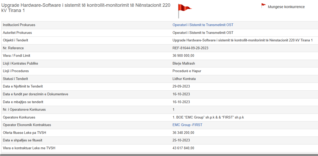This screenshot has height=156, width=318.
Task: Click the contracted value 43 617 840,00
Action: pyautogui.click(x=183, y=148)
